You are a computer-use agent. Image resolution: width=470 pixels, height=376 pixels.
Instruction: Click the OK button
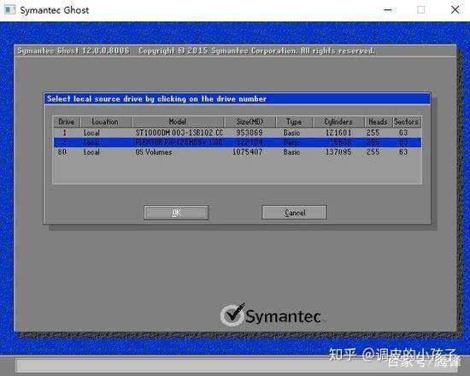coord(176,213)
